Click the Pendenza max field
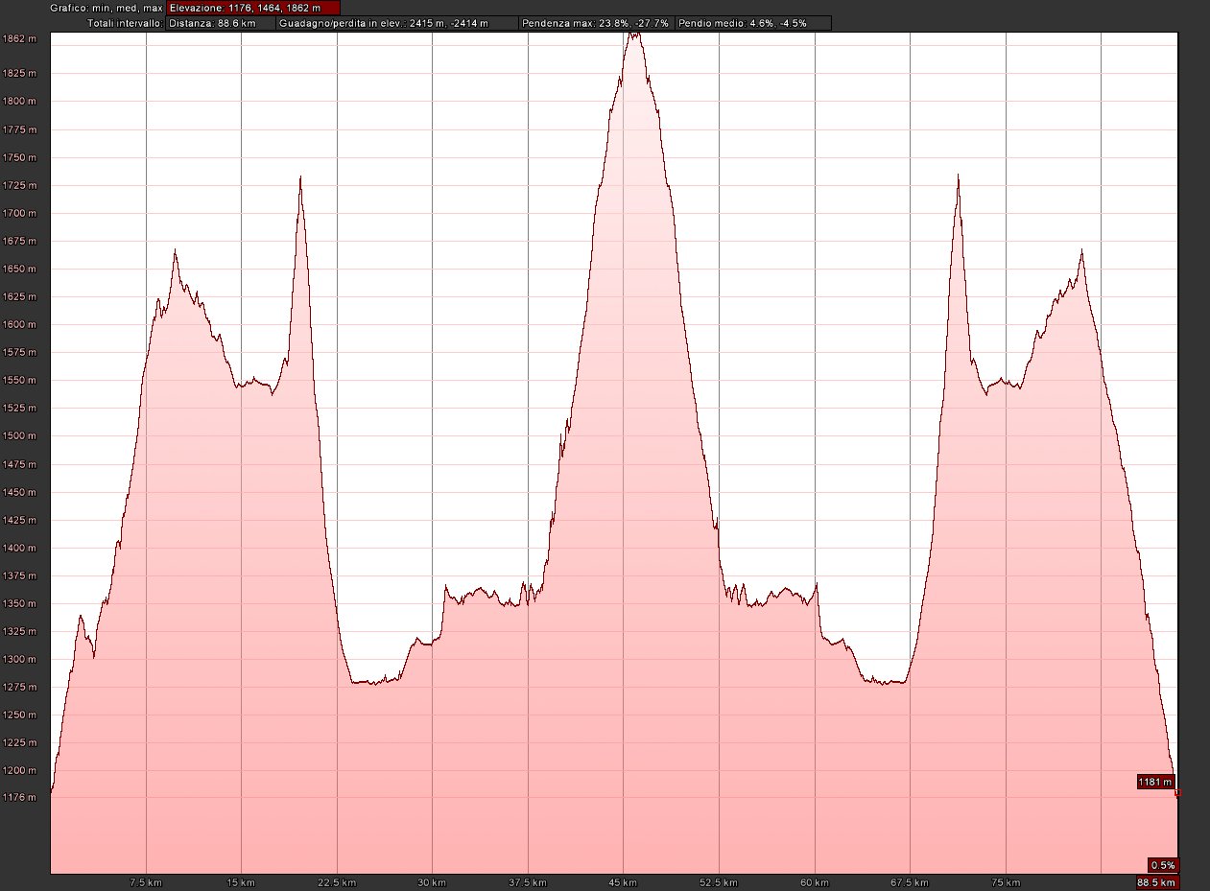 coord(595,23)
